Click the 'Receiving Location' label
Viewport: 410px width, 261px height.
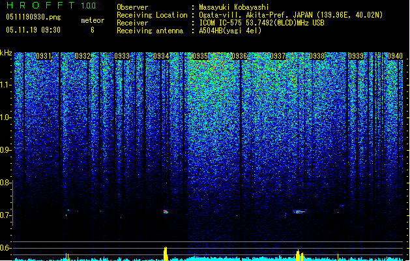coord(152,15)
